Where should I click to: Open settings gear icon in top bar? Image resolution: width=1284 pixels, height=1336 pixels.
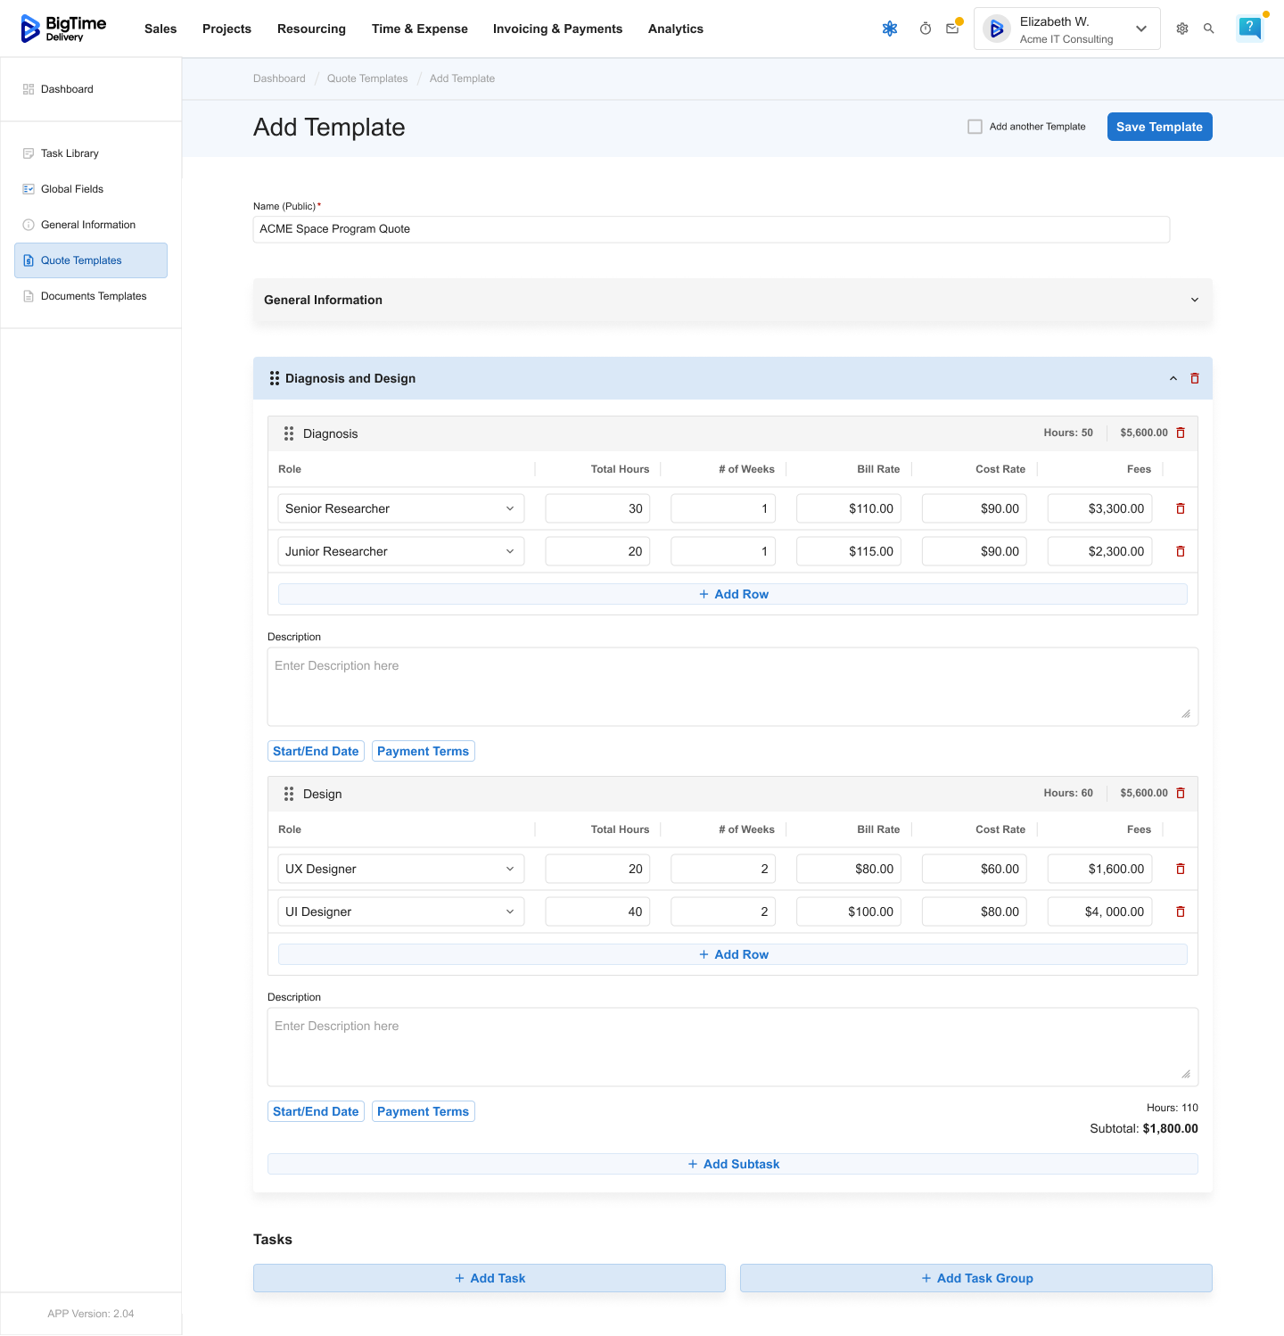tap(1182, 29)
